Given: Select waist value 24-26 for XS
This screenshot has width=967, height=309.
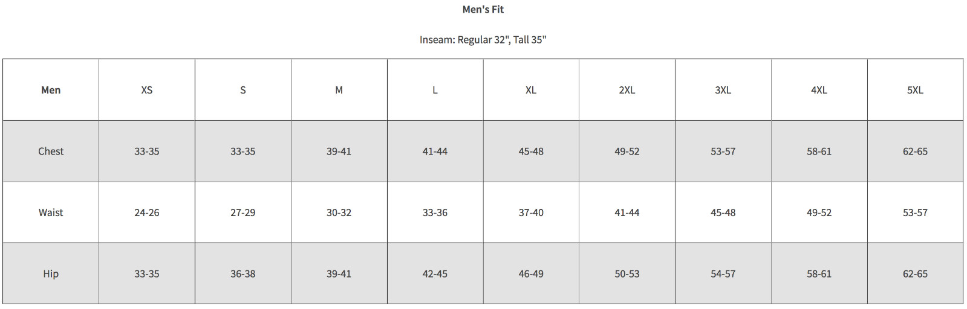Looking at the screenshot, I should point(147,212).
